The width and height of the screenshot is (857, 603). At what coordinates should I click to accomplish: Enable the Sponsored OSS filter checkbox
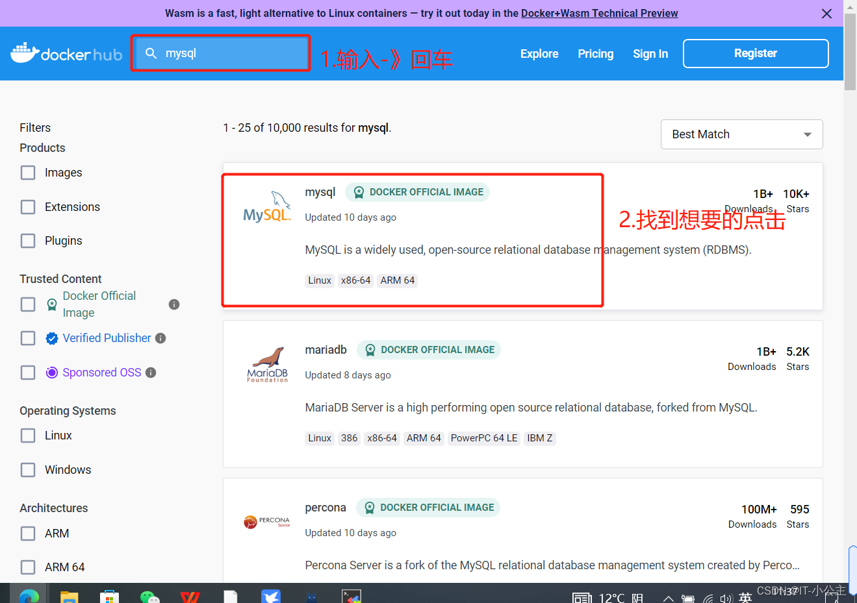pos(28,373)
